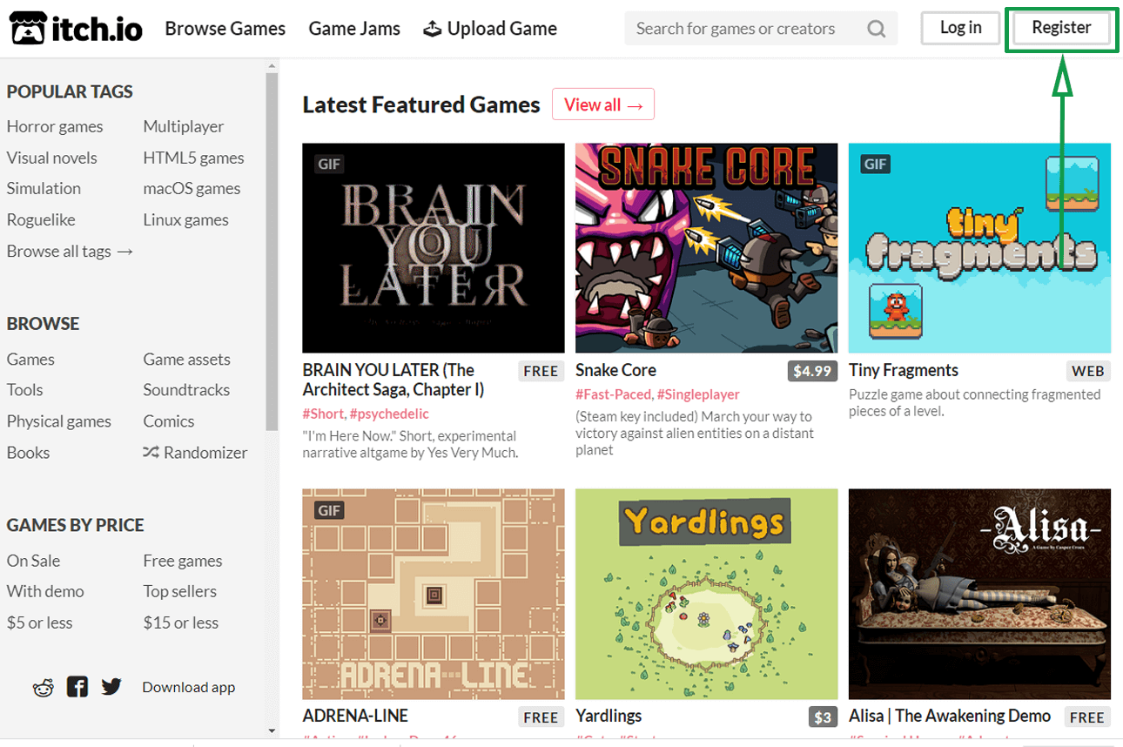Browse all tags link
The width and height of the screenshot is (1123, 747).
pyautogui.click(x=70, y=252)
